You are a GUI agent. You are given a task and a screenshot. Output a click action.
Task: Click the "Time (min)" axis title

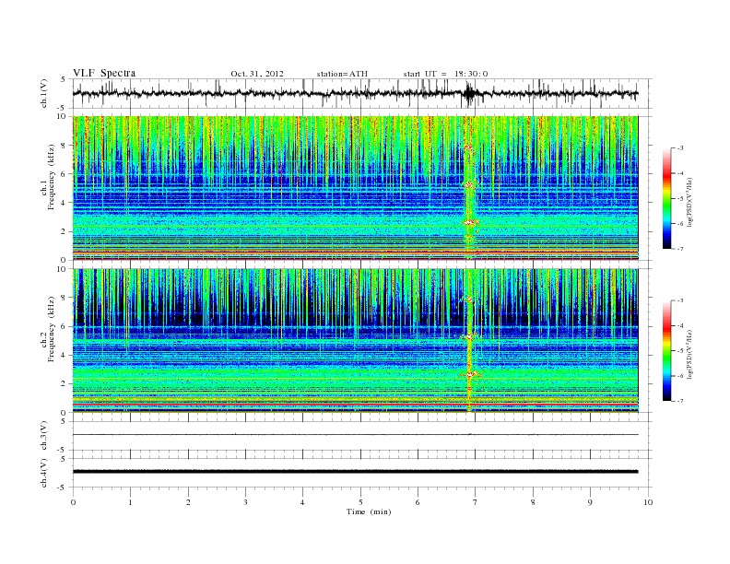pyautogui.click(x=369, y=511)
